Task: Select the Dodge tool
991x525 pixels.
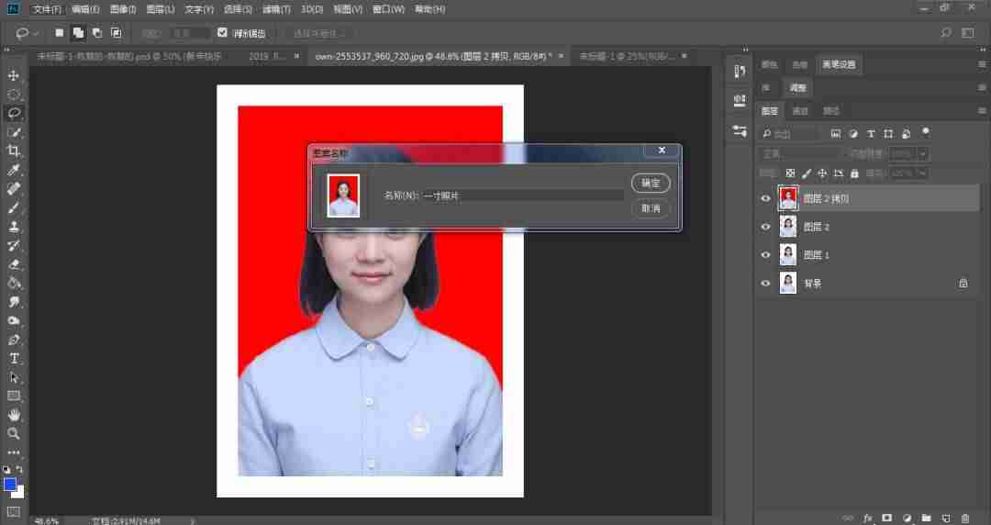Action: coord(13,320)
